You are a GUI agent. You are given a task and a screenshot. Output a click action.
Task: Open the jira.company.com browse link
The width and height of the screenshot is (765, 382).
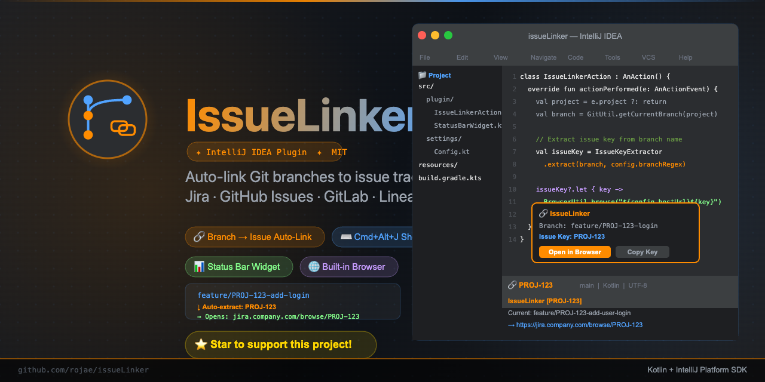coord(575,325)
